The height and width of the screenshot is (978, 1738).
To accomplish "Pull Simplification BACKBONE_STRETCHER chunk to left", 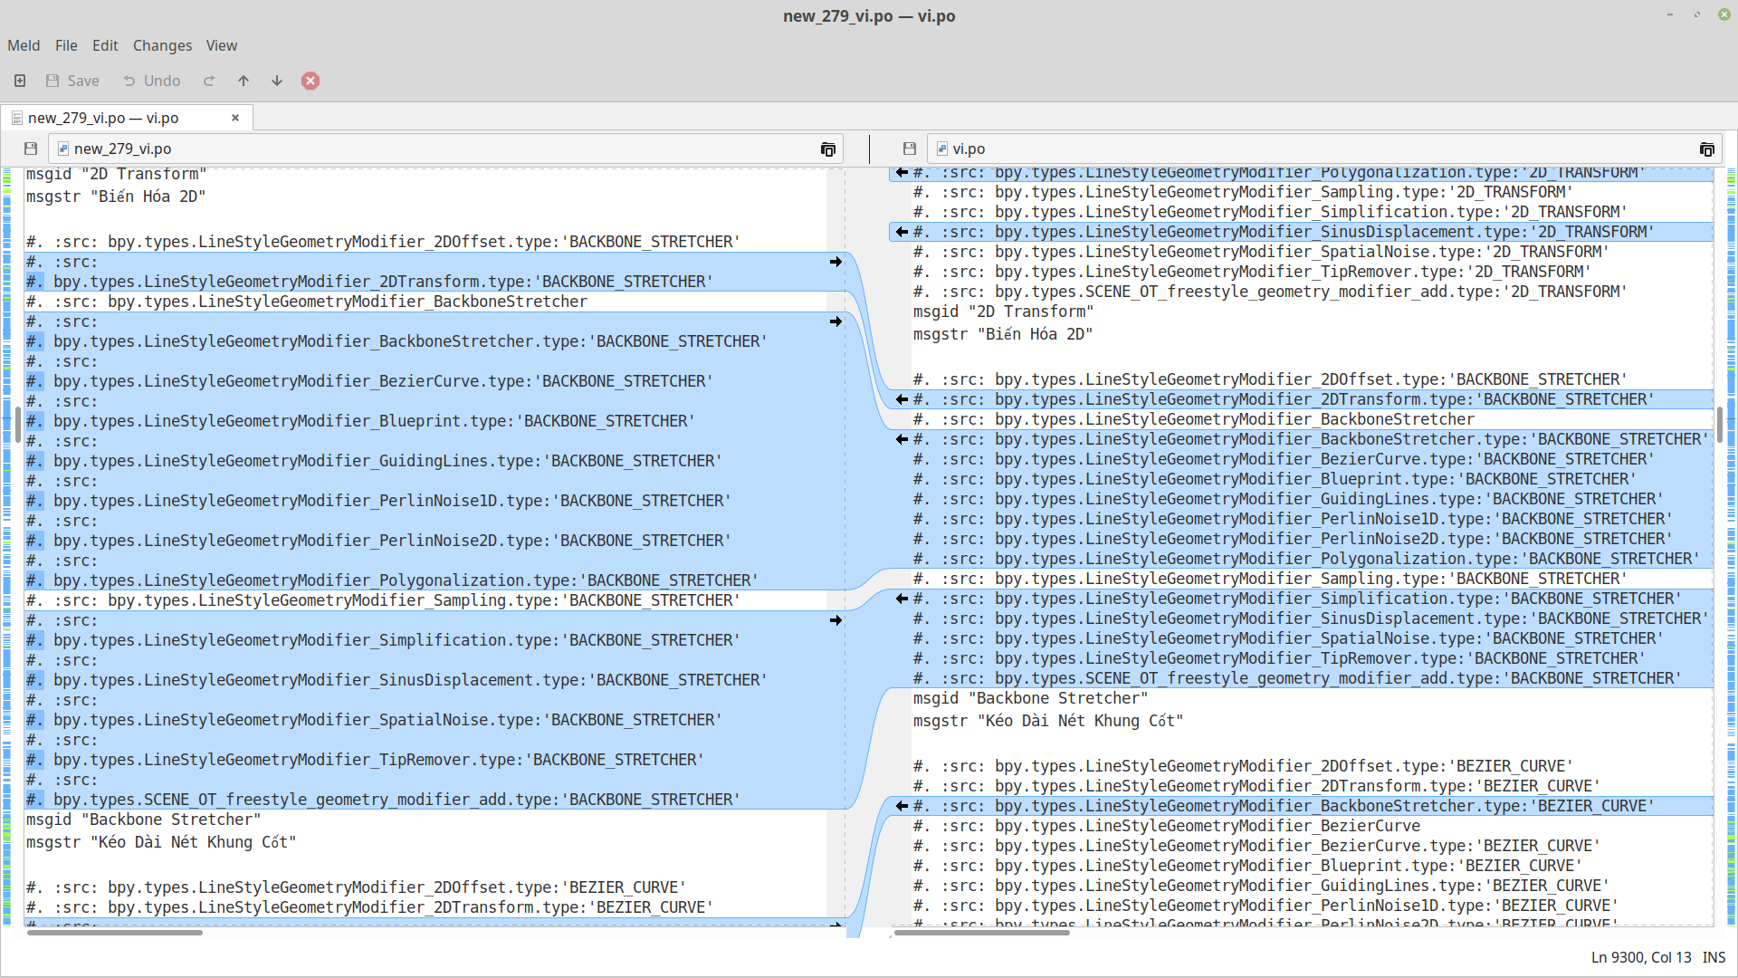I will pos(902,599).
